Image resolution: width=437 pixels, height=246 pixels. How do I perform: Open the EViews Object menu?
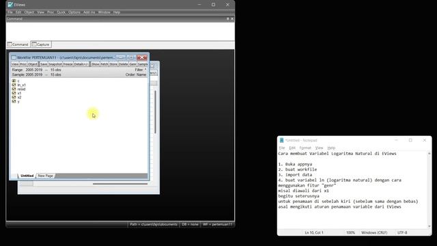pos(29,12)
